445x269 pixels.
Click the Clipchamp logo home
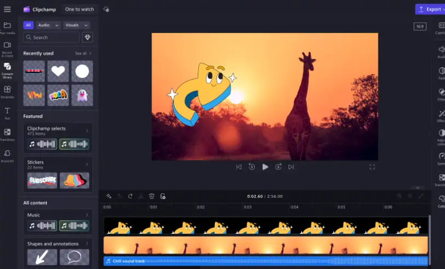pos(40,10)
